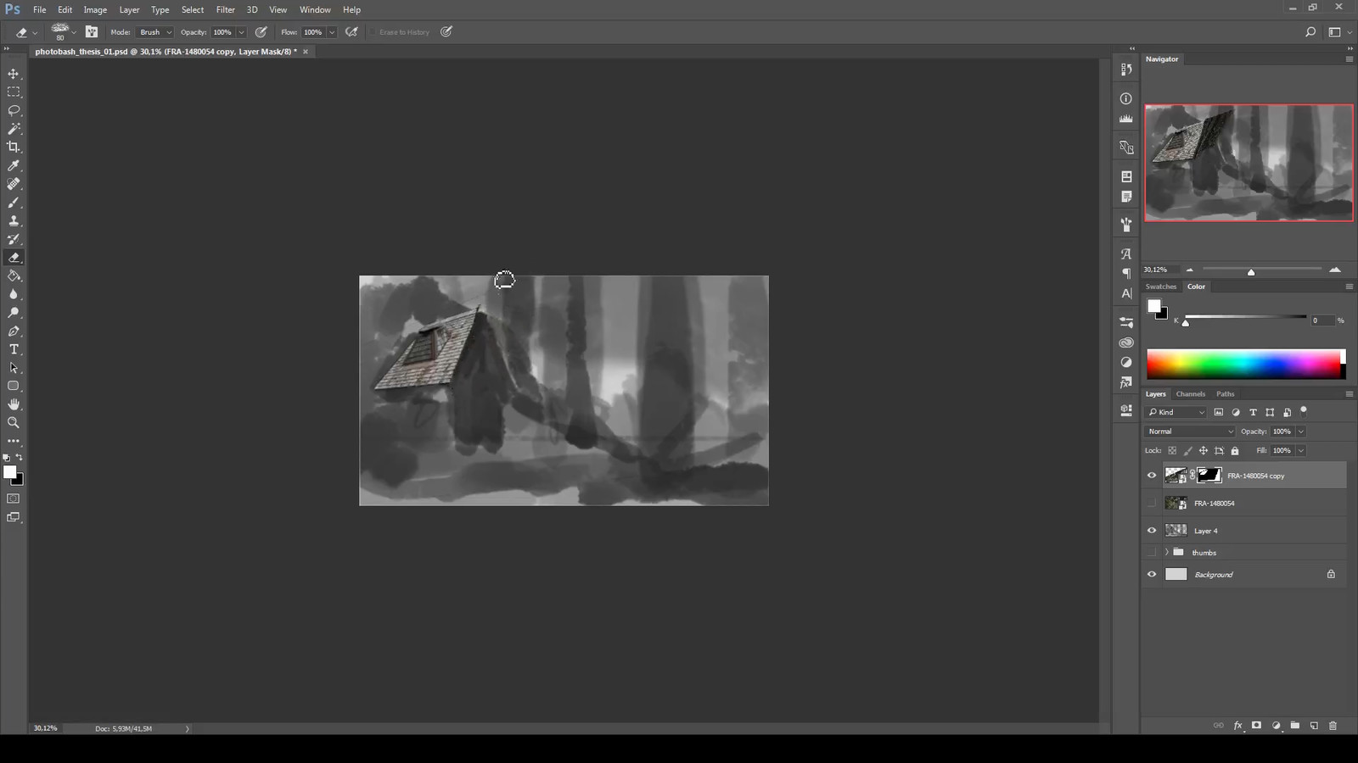Select the Clone Stamp tool

pyautogui.click(x=14, y=220)
